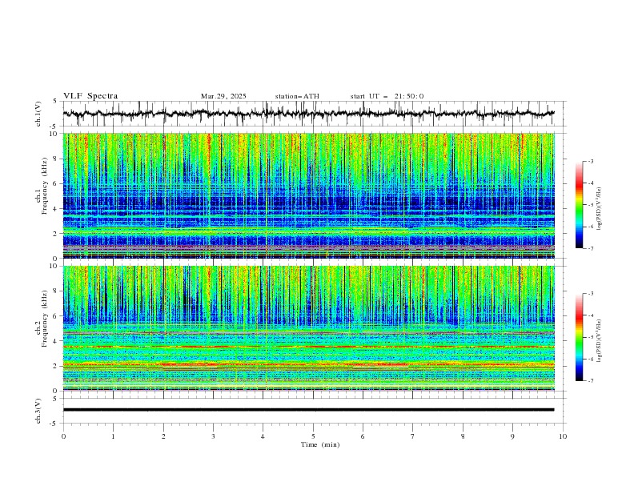
Task: Click time axis tick label "10"
Action: point(563,436)
